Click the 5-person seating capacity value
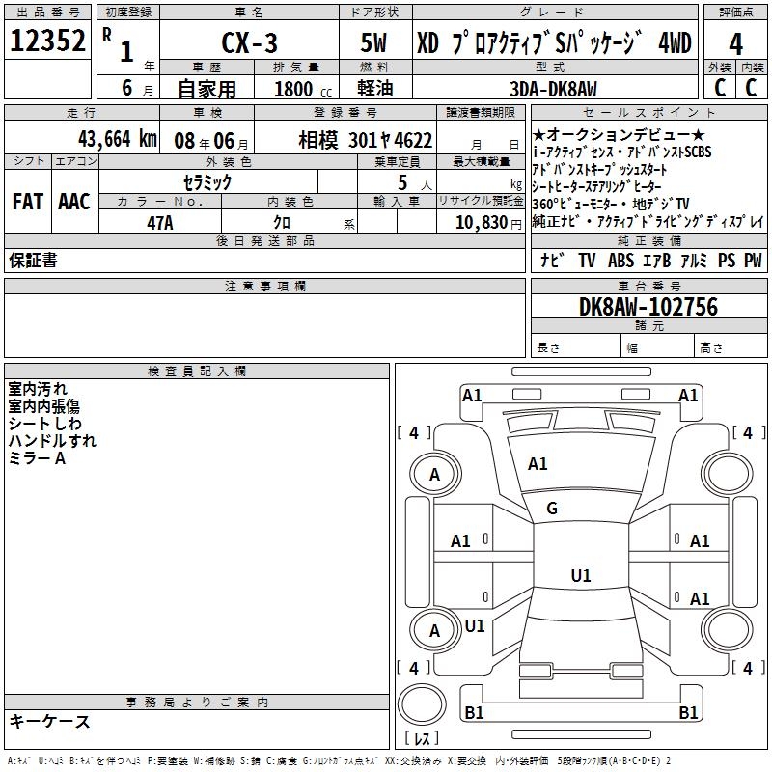The image size is (772, 772). [x=402, y=182]
